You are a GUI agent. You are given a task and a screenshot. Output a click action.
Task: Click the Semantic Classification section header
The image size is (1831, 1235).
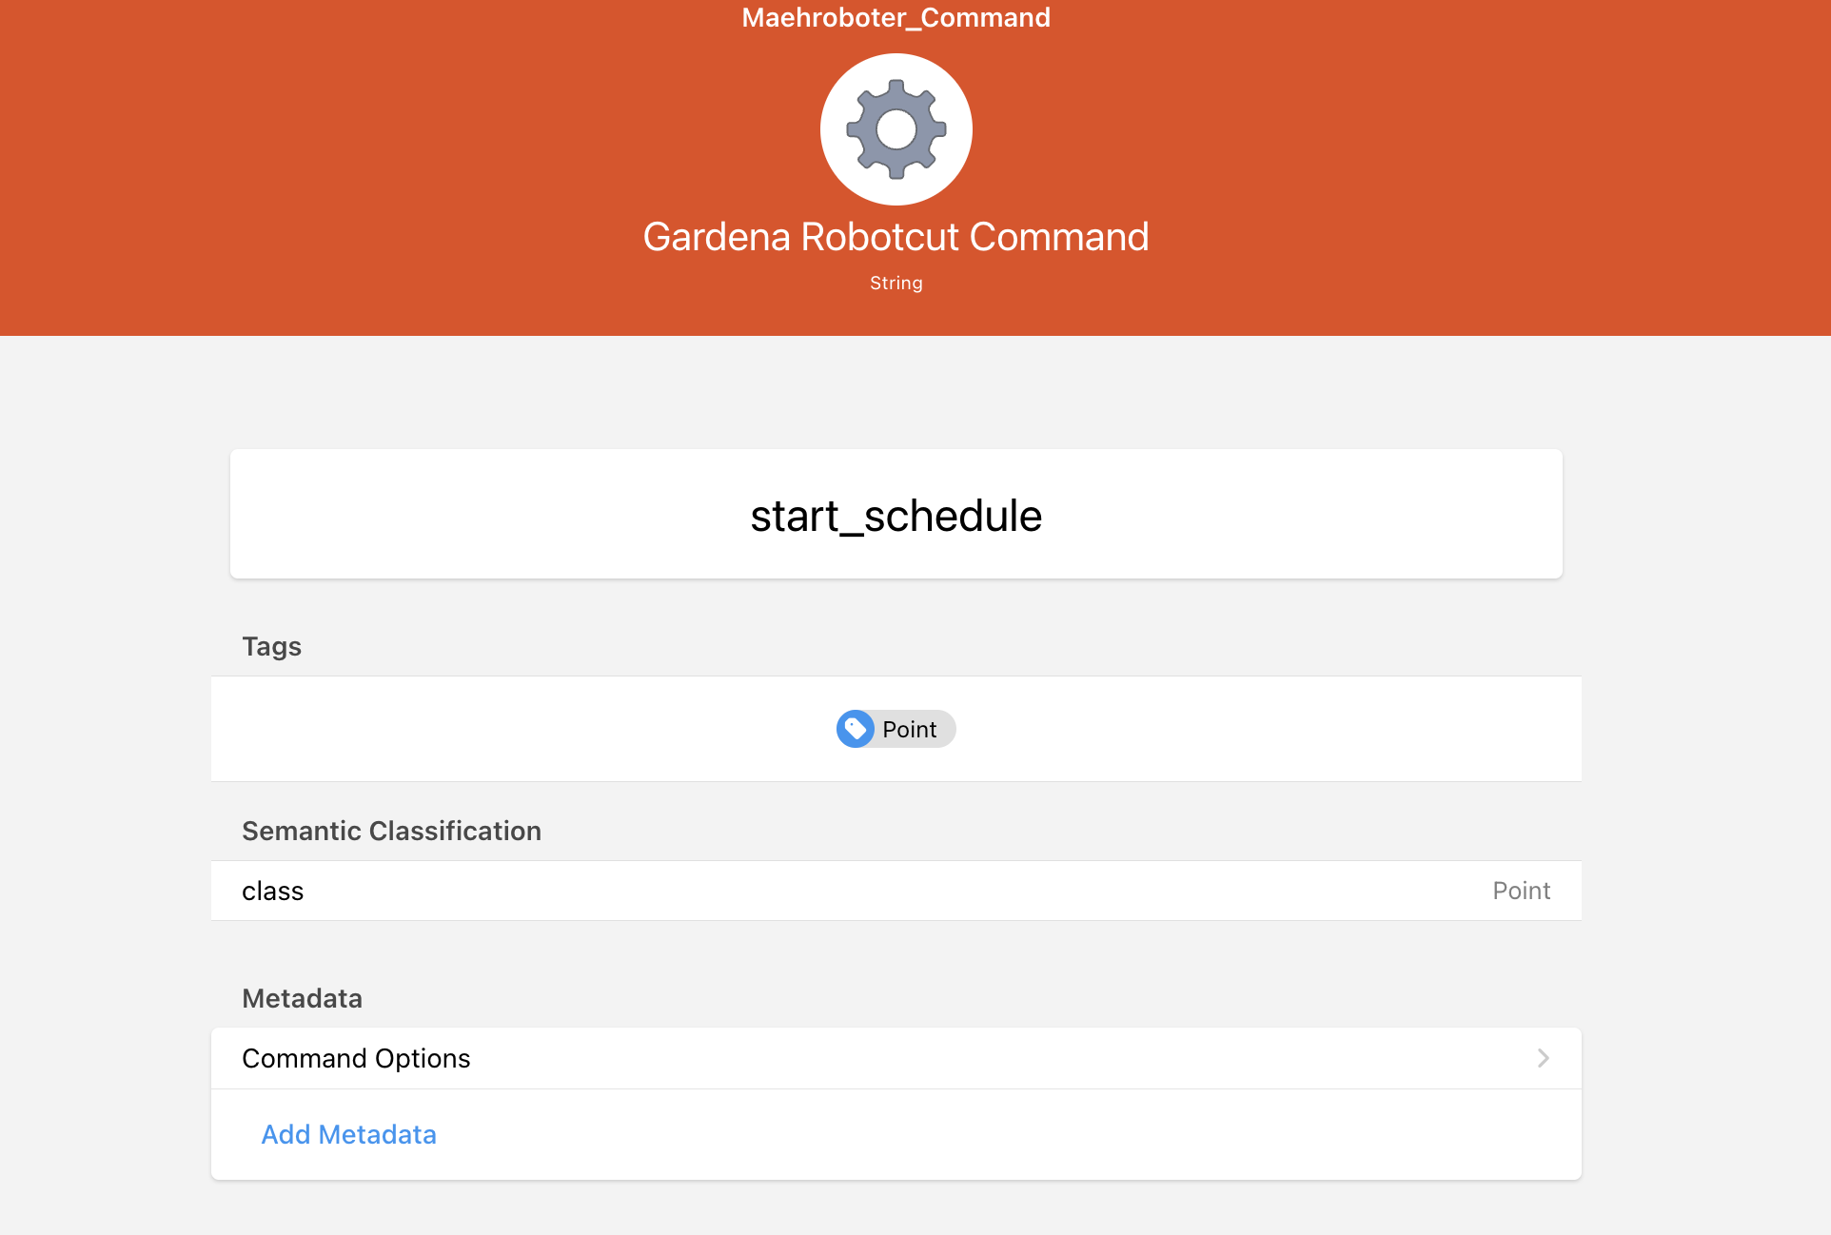[x=391, y=831]
